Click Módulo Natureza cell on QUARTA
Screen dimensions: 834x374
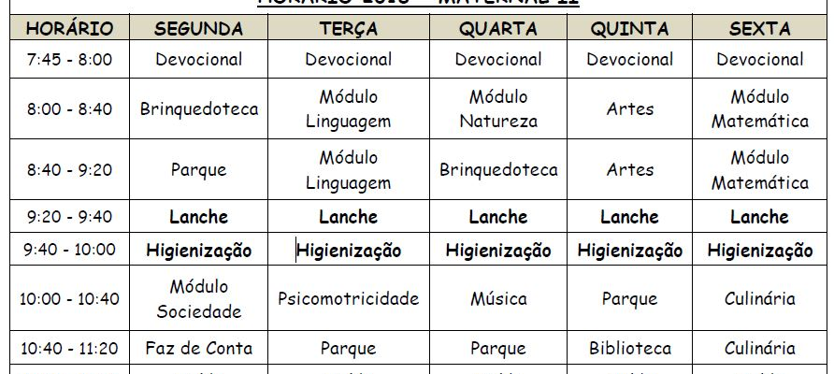coord(498,109)
